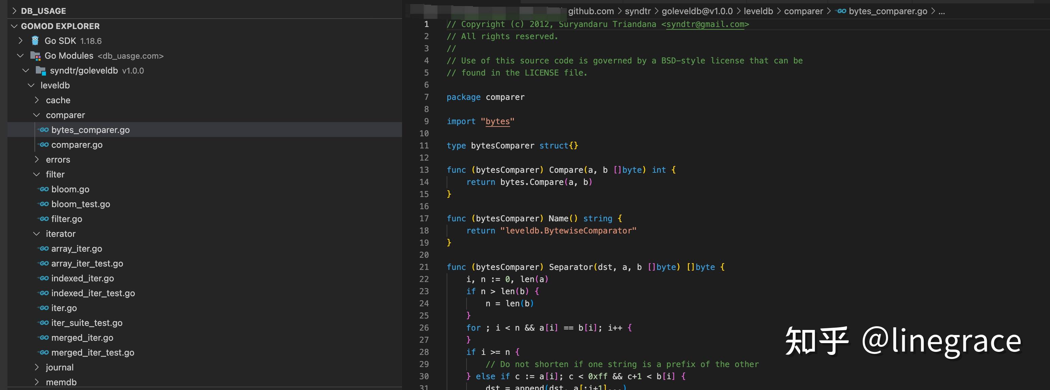1050x390 pixels.
Task: Click the Go file icon beside bloom.go
Action: pyautogui.click(x=44, y=189)
